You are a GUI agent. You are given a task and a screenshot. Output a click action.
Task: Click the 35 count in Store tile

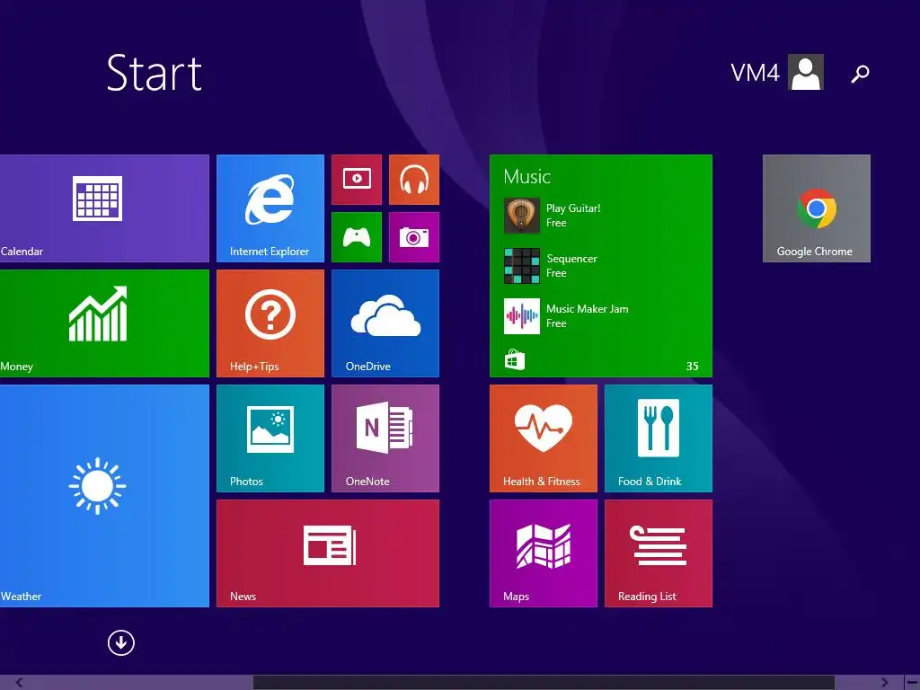[693, 367]
